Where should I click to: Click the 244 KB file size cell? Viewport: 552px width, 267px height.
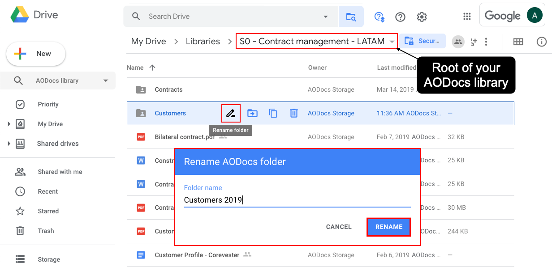pyautogui.click(x=457, y=231)
